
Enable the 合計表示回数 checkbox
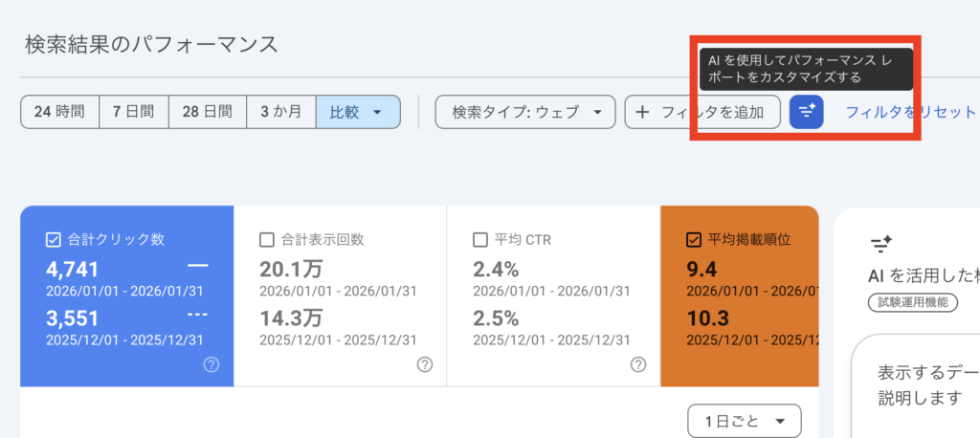pyautogui.click(x=268, y=240)
